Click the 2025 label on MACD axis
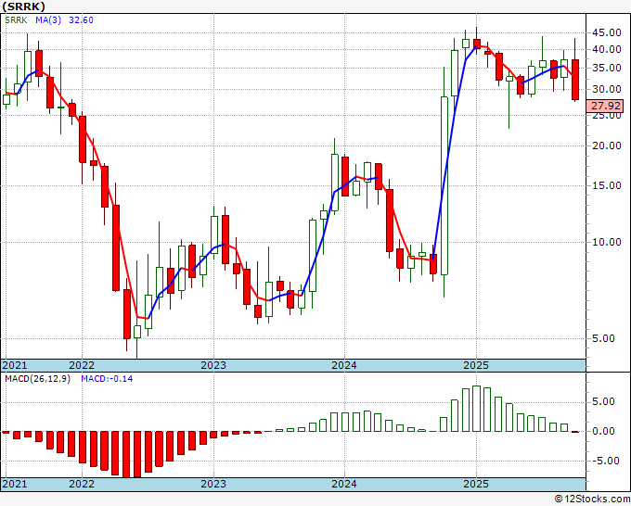The height and width of the screenshot is (506, 631). pos(476,484)
